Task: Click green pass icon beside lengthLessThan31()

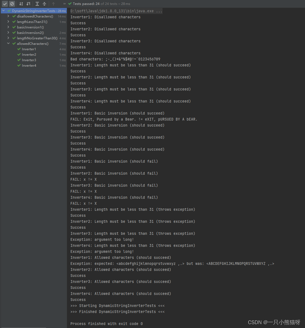Action: (x=14, y=22)
